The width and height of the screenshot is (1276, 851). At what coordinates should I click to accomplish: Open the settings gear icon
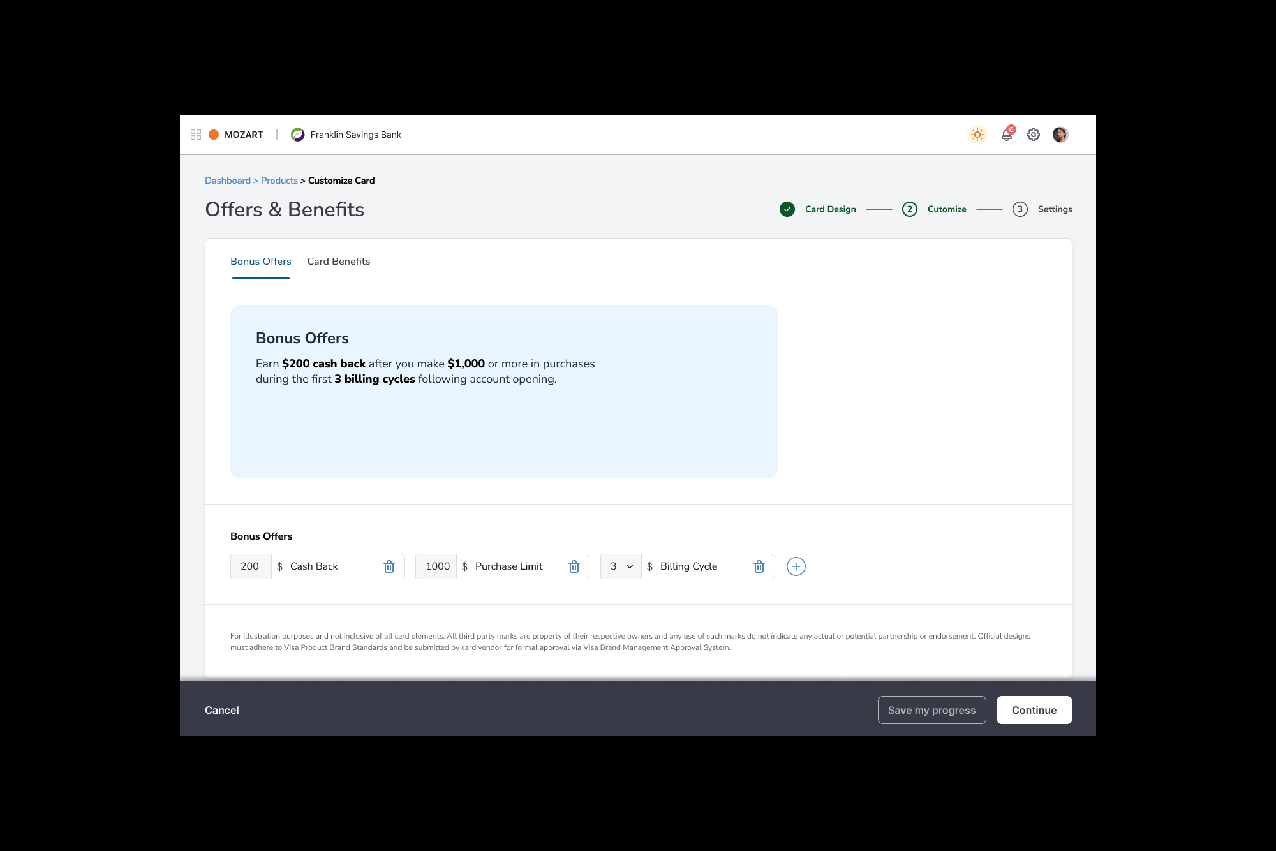(x=1034, y=135)
